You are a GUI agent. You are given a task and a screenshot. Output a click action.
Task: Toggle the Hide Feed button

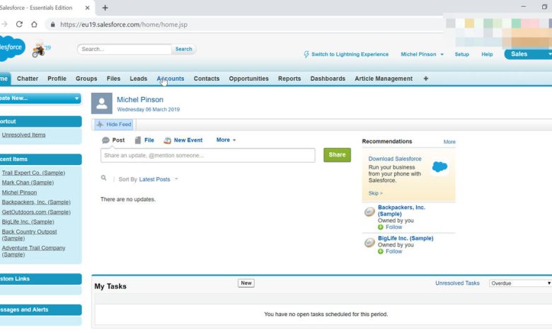(x=114, y=125)
